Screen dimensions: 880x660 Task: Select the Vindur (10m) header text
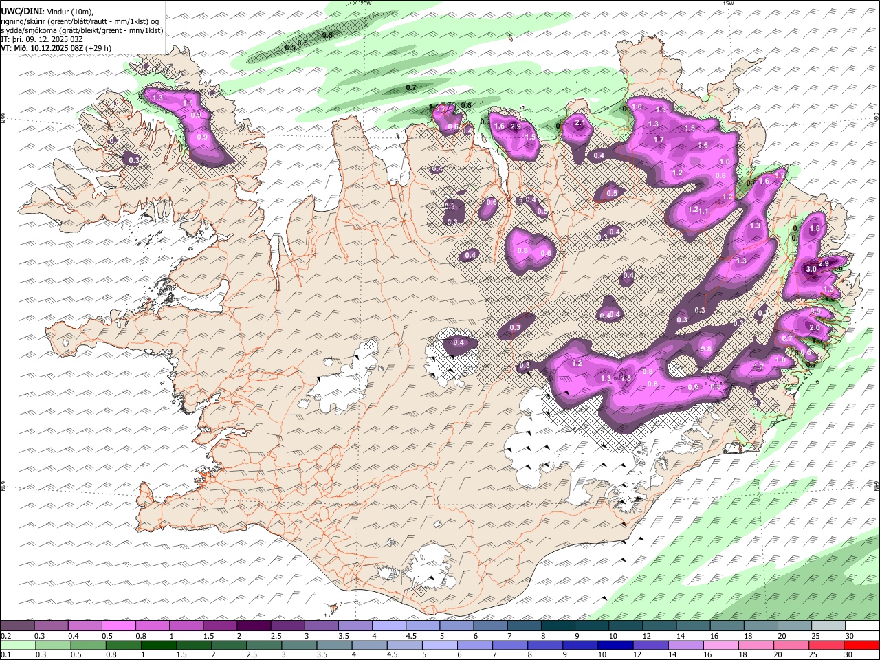(69, 12)
